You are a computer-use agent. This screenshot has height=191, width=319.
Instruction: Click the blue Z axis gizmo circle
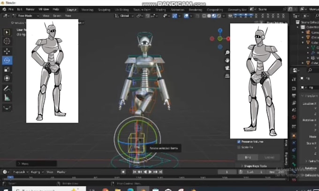click(x=220, y=30)
